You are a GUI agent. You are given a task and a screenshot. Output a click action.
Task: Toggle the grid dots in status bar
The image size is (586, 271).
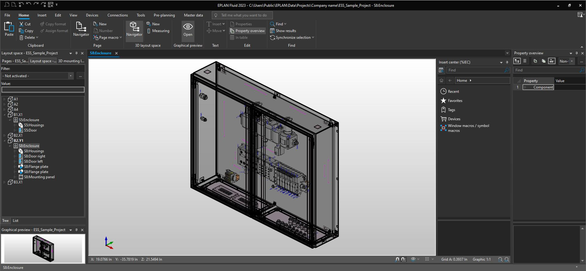427,259
